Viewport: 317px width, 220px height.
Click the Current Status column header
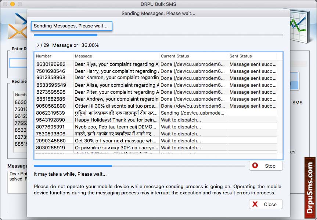[194, 56]
